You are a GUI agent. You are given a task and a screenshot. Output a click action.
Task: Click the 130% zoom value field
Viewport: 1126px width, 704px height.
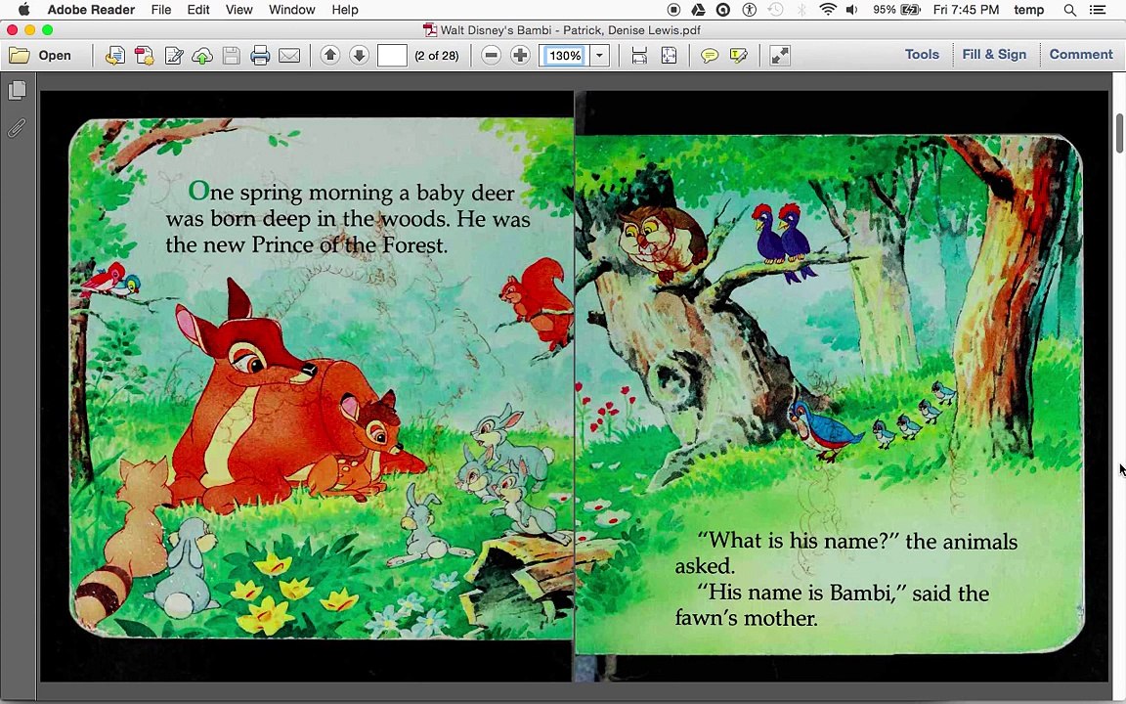click(564, 56)
